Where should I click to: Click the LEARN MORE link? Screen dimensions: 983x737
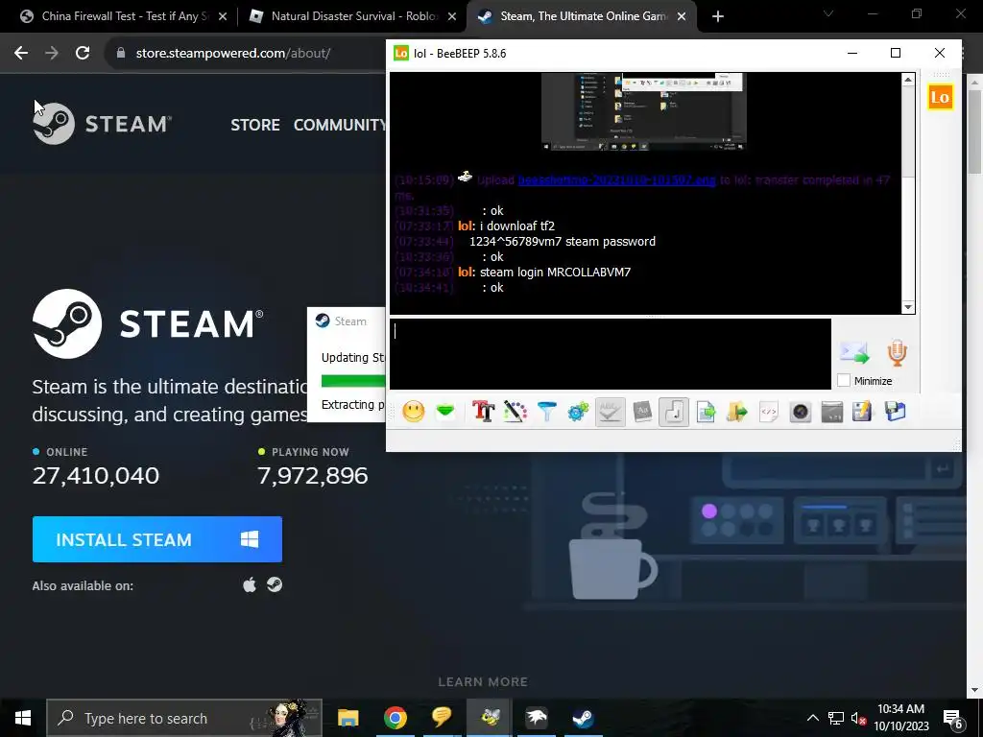(483, 682)
